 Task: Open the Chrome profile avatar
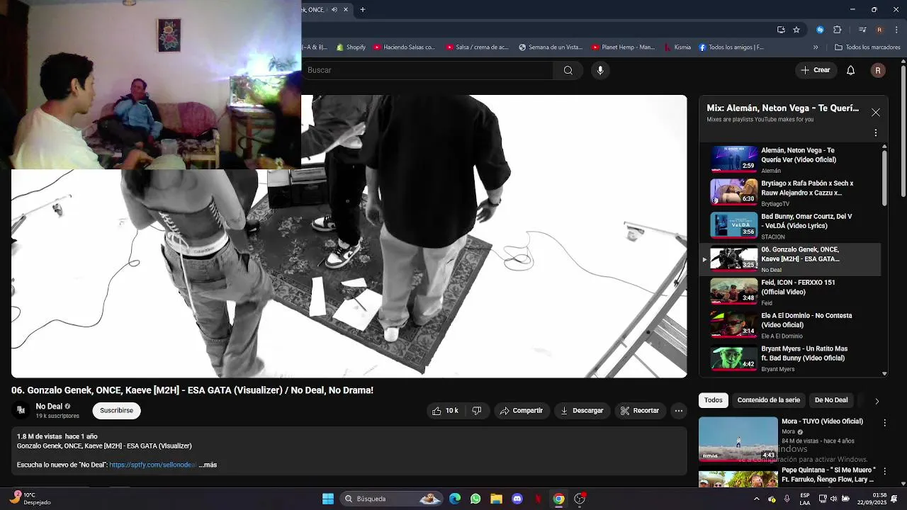(879, 30)
